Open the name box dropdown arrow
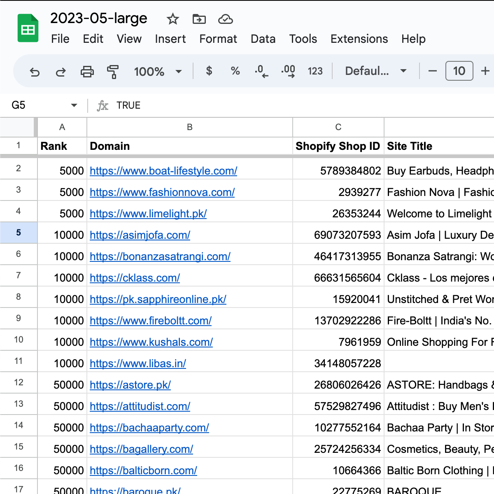This screenshot has height=494, width=494. [74, 105]
